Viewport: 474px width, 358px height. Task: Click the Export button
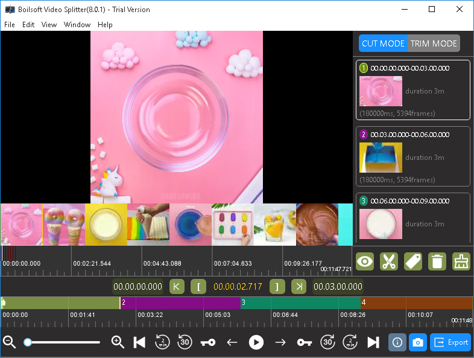tap(450, 342)
